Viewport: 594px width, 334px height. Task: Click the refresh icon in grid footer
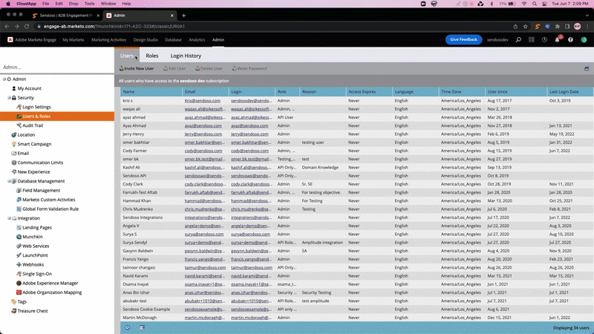click(x=127, y=327)
